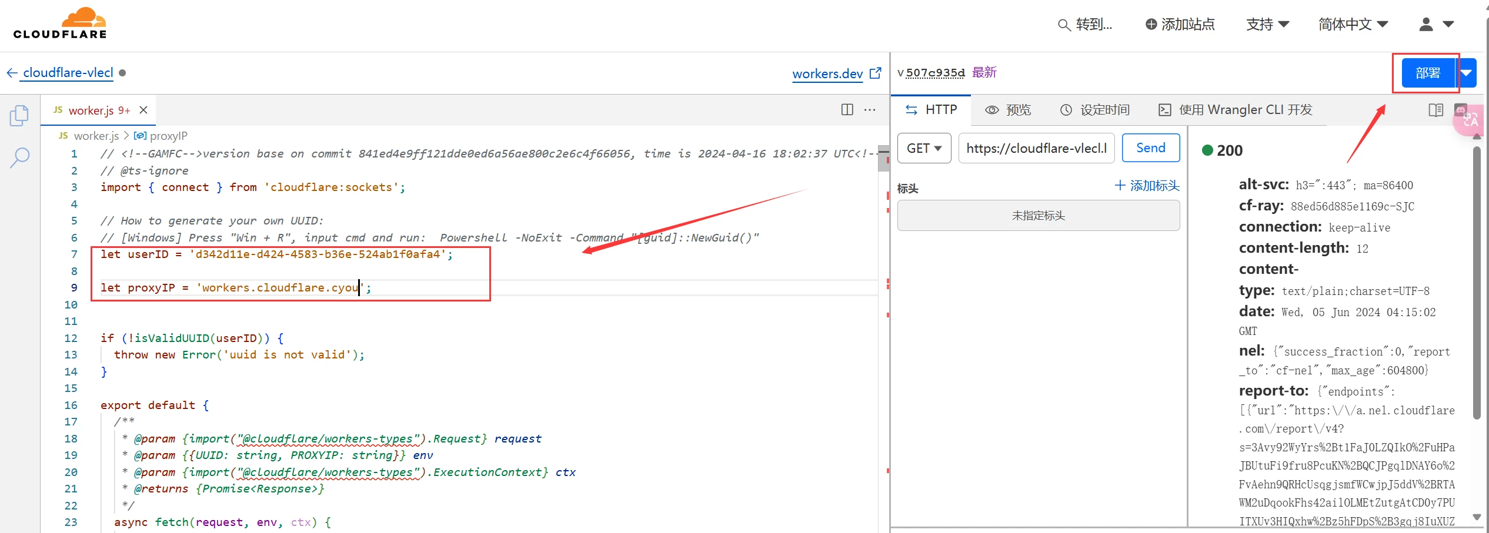Open the user account icon menu
The image size is (1489, 533).
tap(1435, 25)
